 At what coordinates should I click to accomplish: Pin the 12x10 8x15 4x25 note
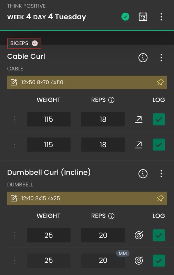point(160,198)
